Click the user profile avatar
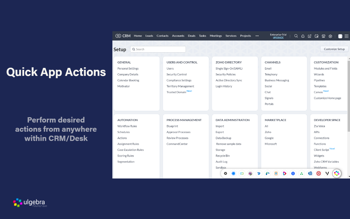 (x=340, y=36)
